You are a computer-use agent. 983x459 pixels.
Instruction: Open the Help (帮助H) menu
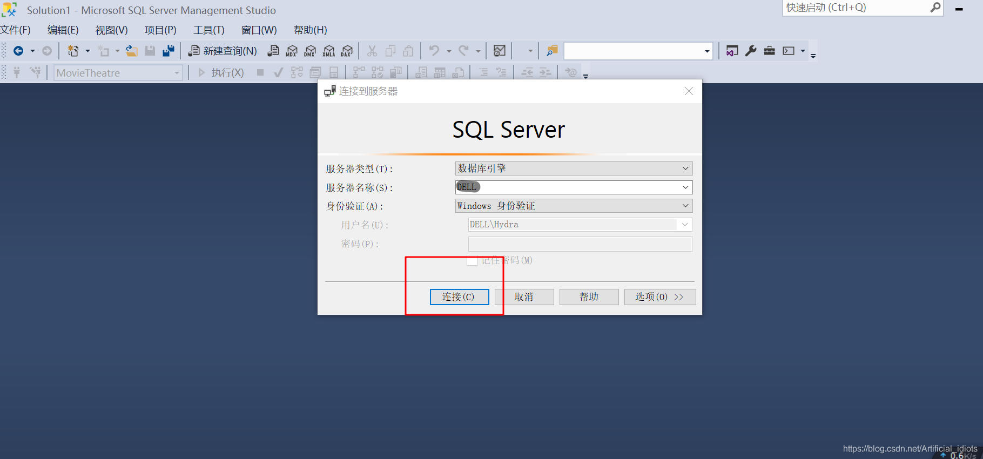click(x=311, y=30)
